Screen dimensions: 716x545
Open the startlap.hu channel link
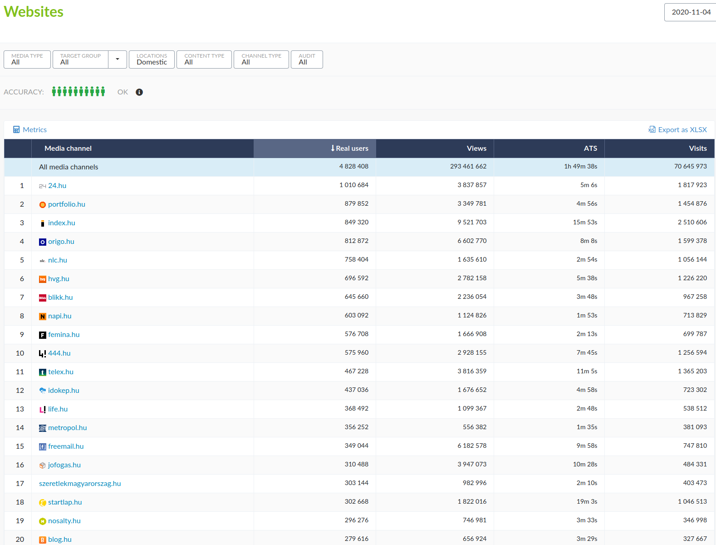pyautogui.click(x=65, y=502)
